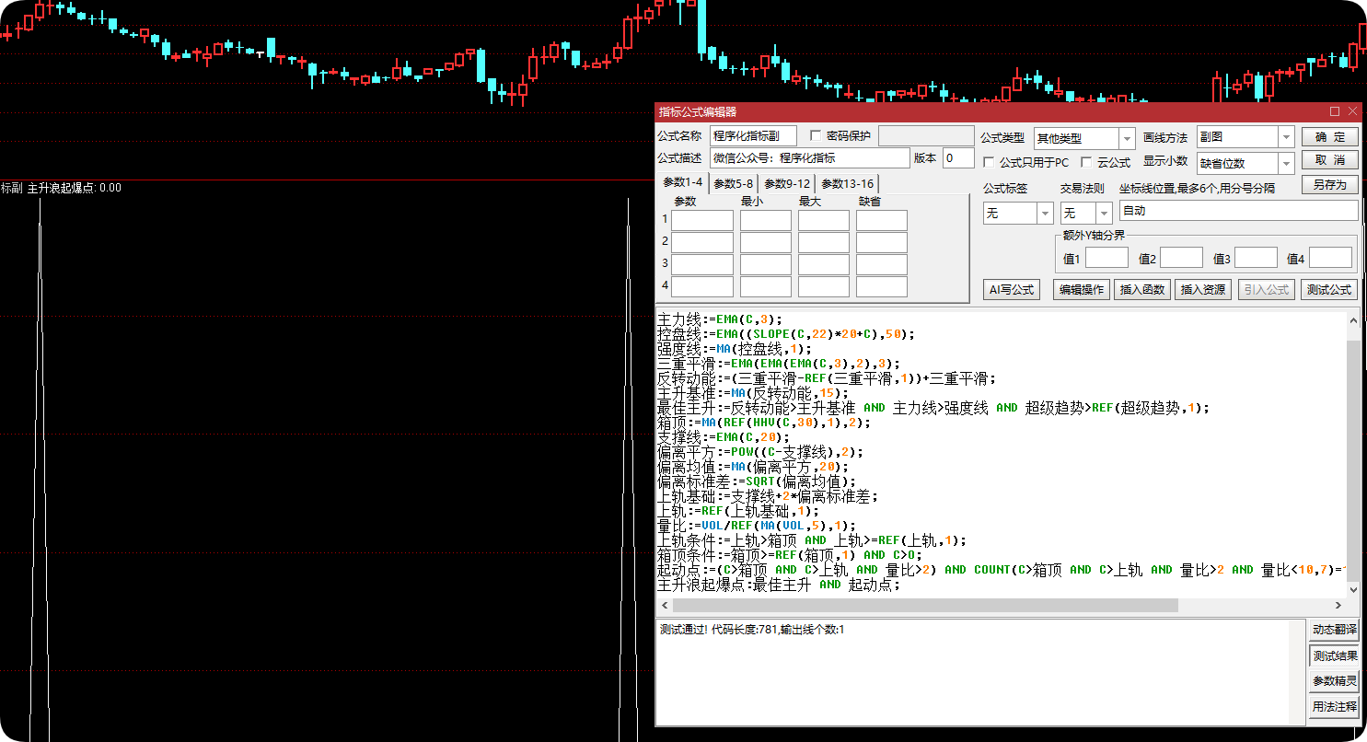1367x742 pixels.
Task: Toggle the 云公式 checkbox
Action: pos(1086,163)
